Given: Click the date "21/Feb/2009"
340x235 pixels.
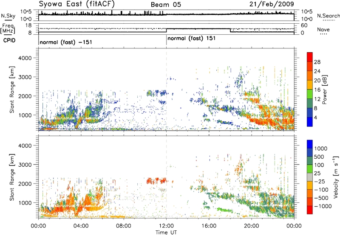Looking at the screenshot, I should [x=272, y=4].
